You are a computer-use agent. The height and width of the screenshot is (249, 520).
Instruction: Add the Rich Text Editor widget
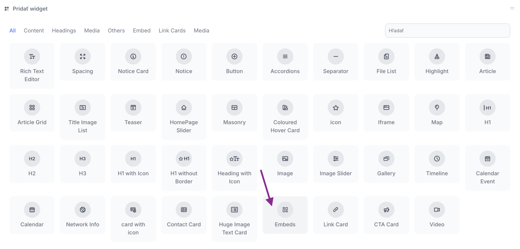[x=32, y=66]
